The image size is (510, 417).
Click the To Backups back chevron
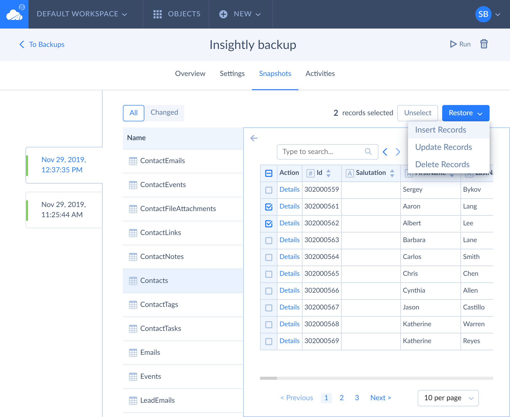pyautogui.click(x=22, y=44)
